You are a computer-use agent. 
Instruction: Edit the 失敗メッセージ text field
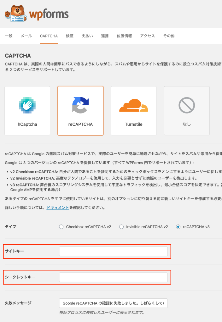[x=113, y=303]
